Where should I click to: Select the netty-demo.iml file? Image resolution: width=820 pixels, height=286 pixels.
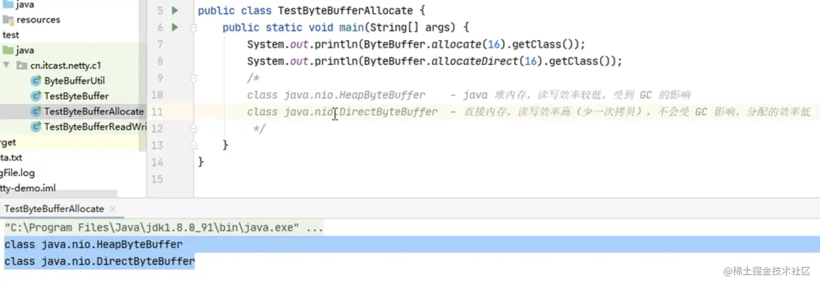(28, 189)
